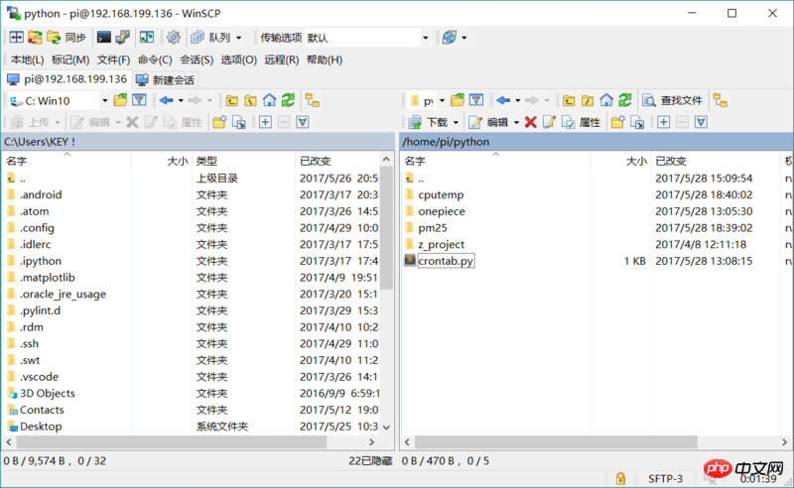This screenshot has width=794, height=488.
Task: Click local panel filter icon
Action: (x=139, y=100)
